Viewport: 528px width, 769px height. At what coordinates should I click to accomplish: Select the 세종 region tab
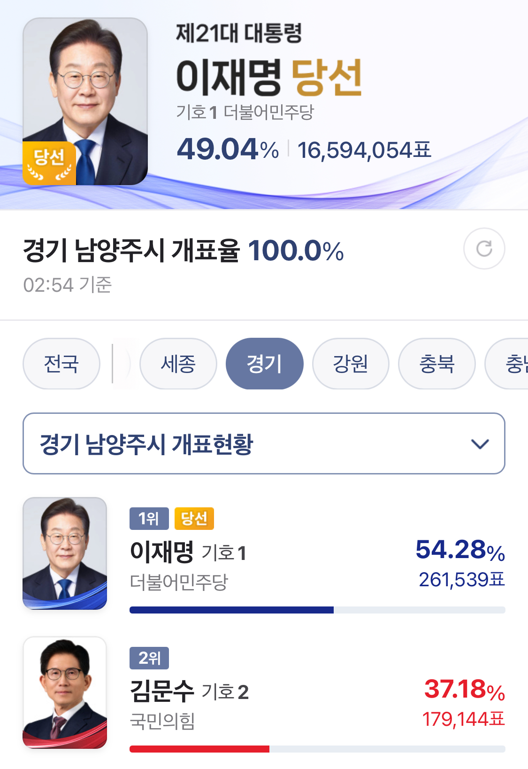[x=178, y=364]
